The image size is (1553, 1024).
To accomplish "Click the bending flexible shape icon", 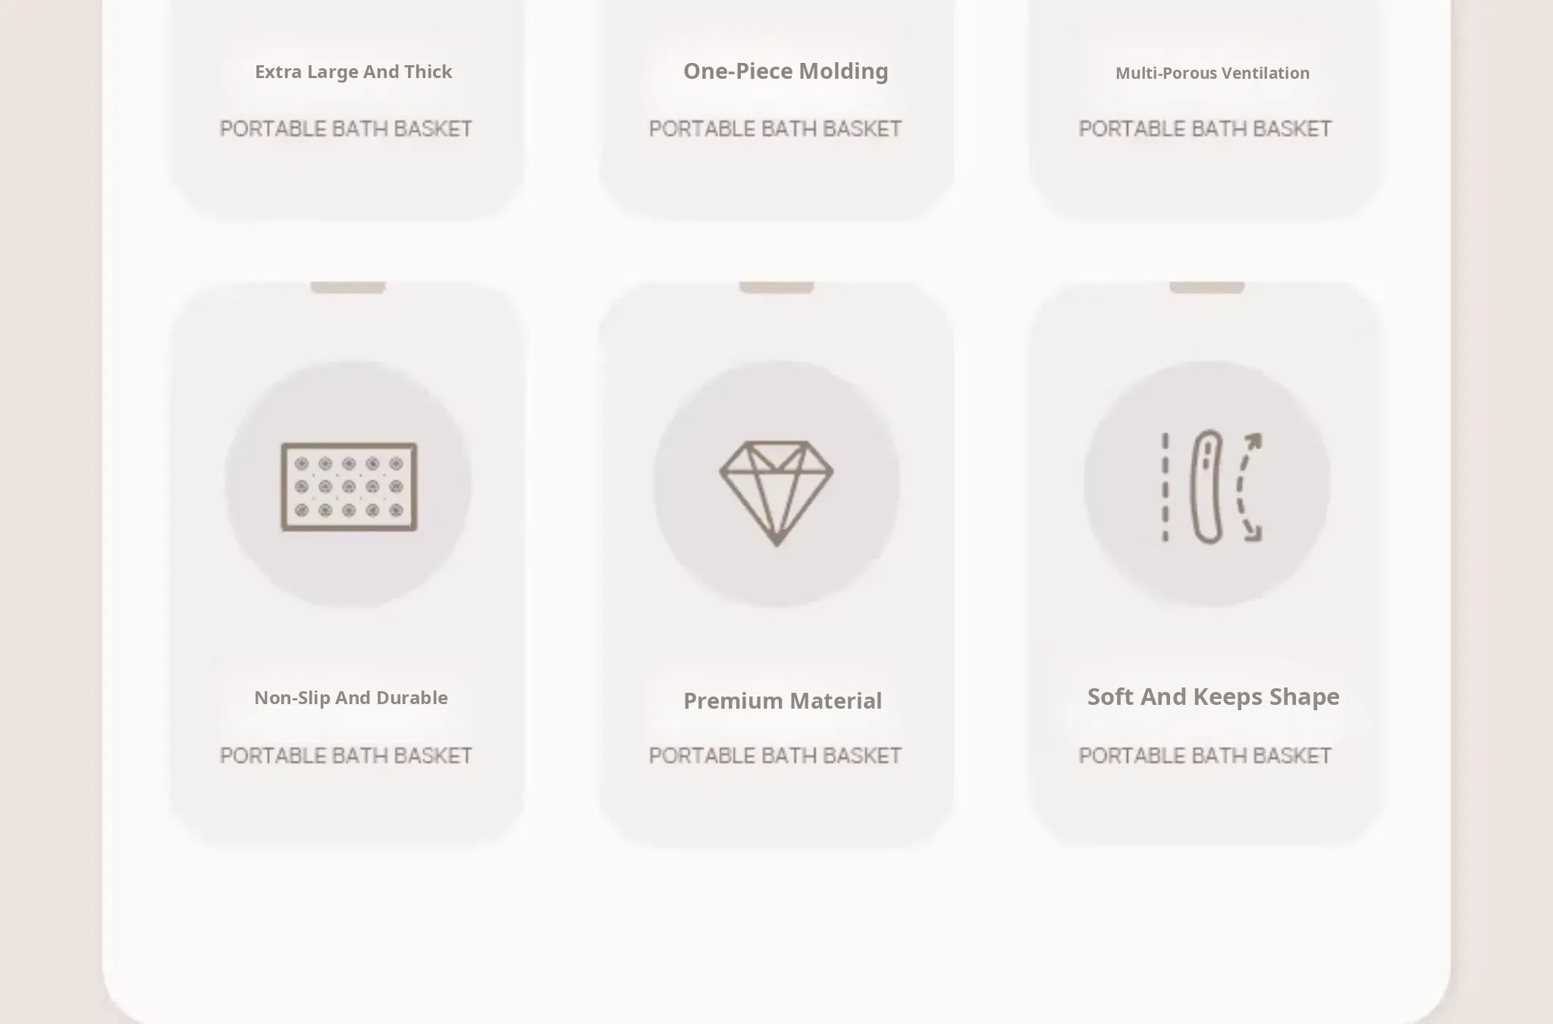I will pos(1210,487).
